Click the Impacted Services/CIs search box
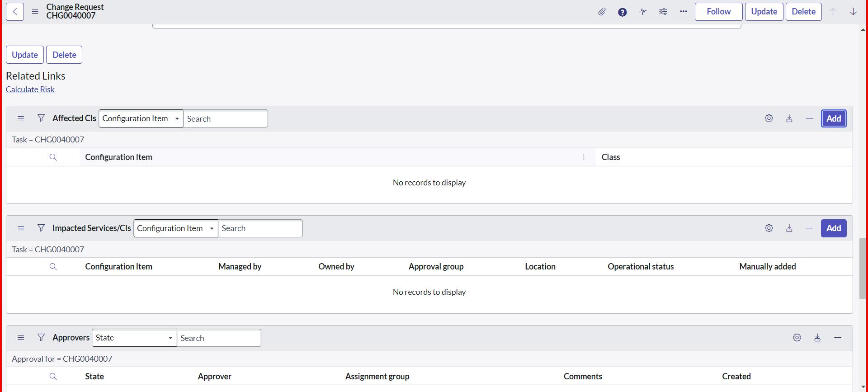The image size is (868, 392). click(260, 228)
